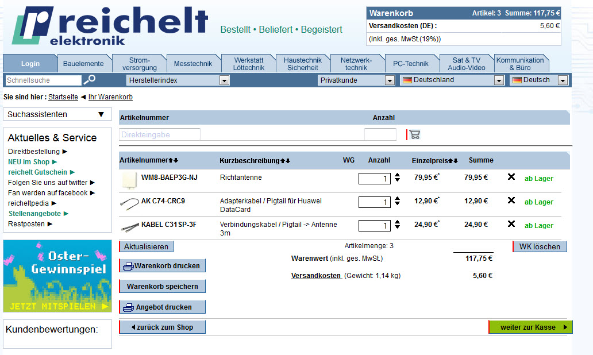This screenshot has height=355, width=593.
Task: Open reicheltpedia link
Action: point(32,203)
